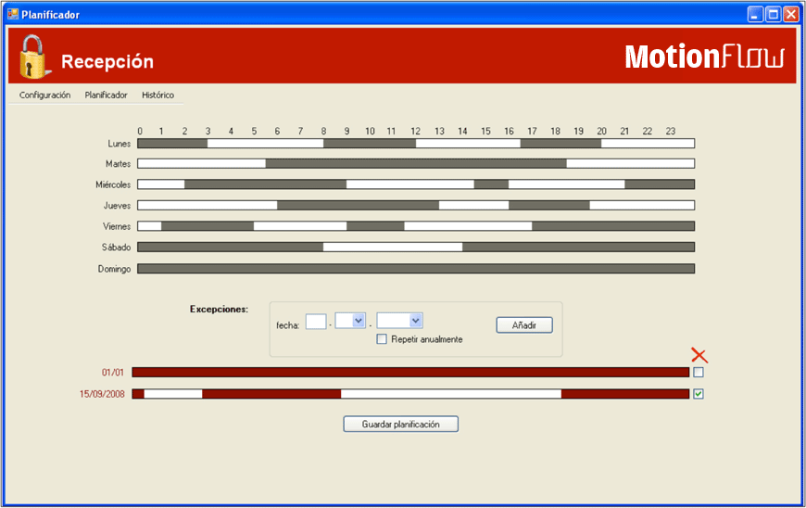
Task: Select the Histórico menu item
Action: coord(157,95)
